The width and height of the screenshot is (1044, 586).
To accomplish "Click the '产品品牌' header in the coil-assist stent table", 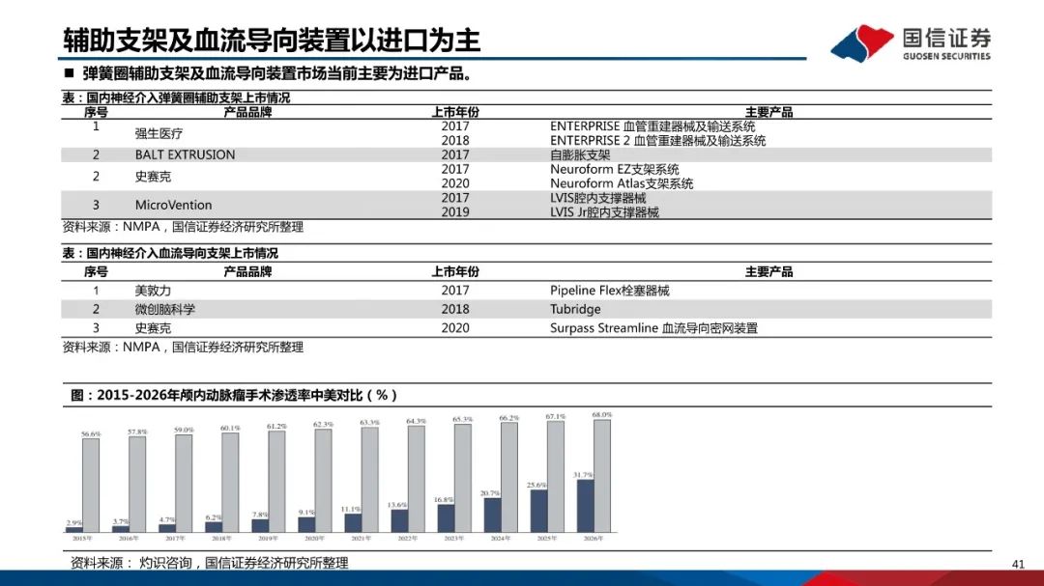I will [x=247, y=112].
